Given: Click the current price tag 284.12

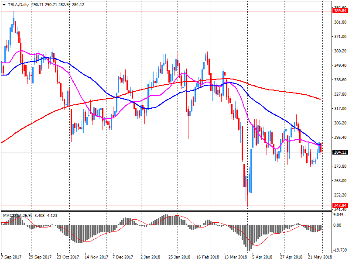Looking at the screenshot, I should click(x=340, y=152).
